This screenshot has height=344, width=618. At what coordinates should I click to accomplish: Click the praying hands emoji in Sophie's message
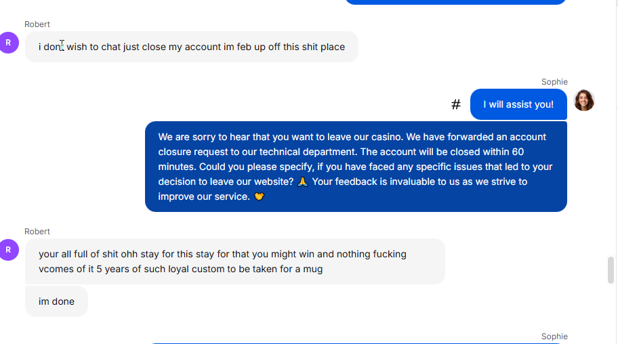[302, 181]
